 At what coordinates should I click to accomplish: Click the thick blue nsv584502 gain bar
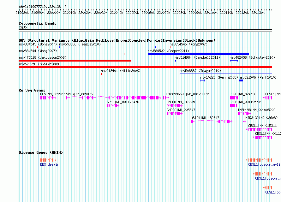[198, 54]
